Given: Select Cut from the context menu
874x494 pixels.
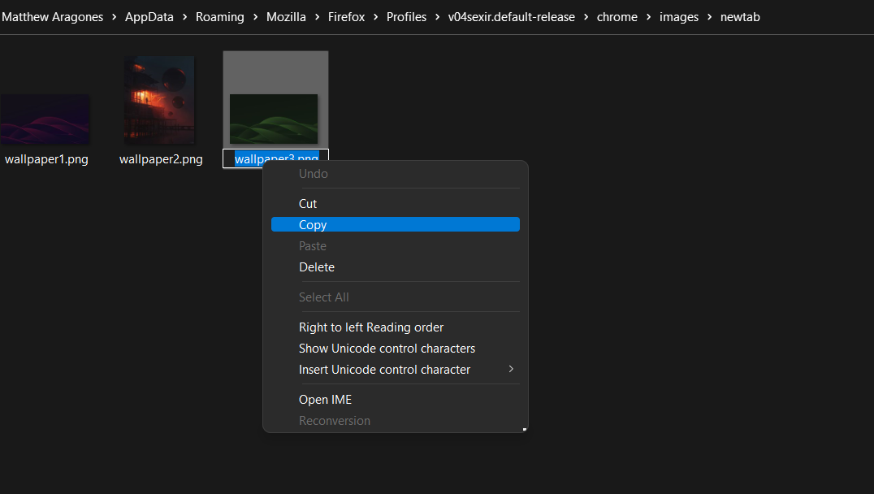Looking at the screenshot, I should tap(309, 203).
